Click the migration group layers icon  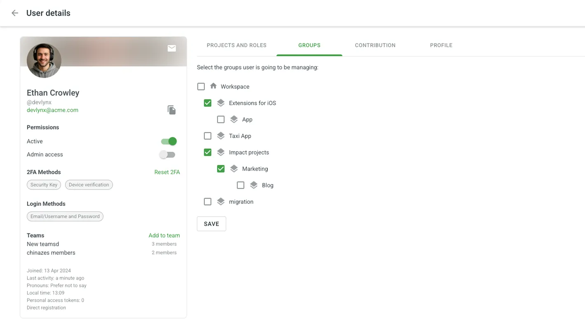click(221, 201)
